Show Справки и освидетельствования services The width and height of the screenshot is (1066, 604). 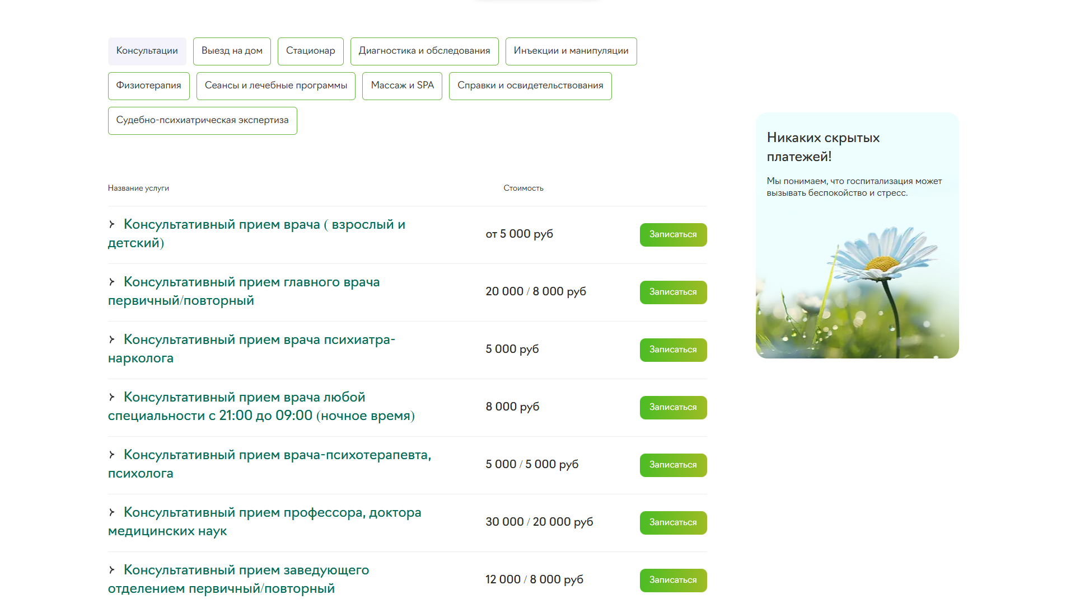pos(530,86)
